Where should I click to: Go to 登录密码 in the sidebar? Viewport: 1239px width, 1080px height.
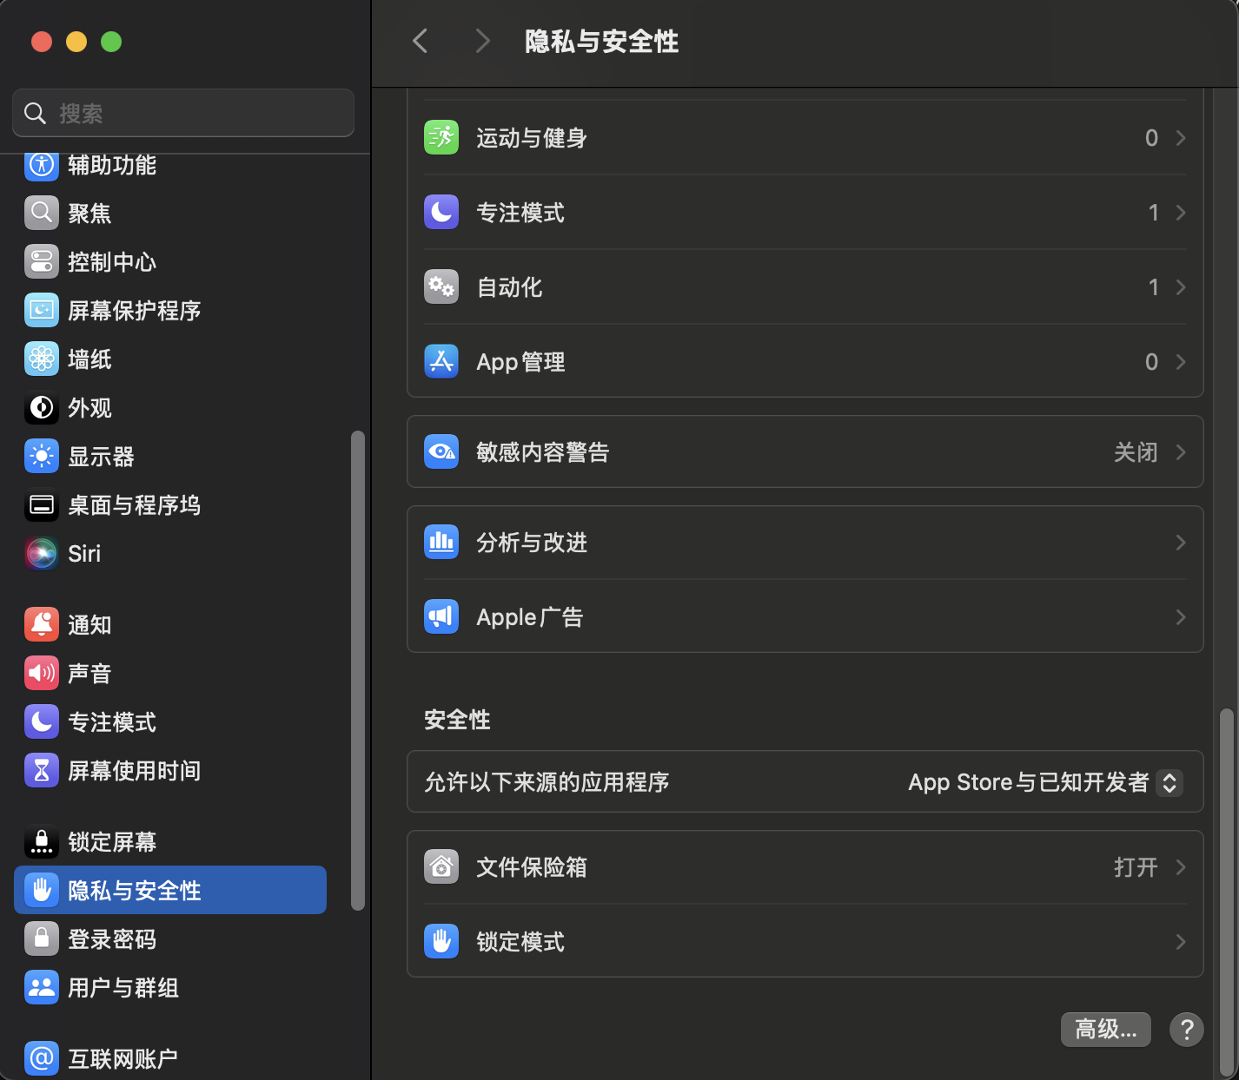111,939
